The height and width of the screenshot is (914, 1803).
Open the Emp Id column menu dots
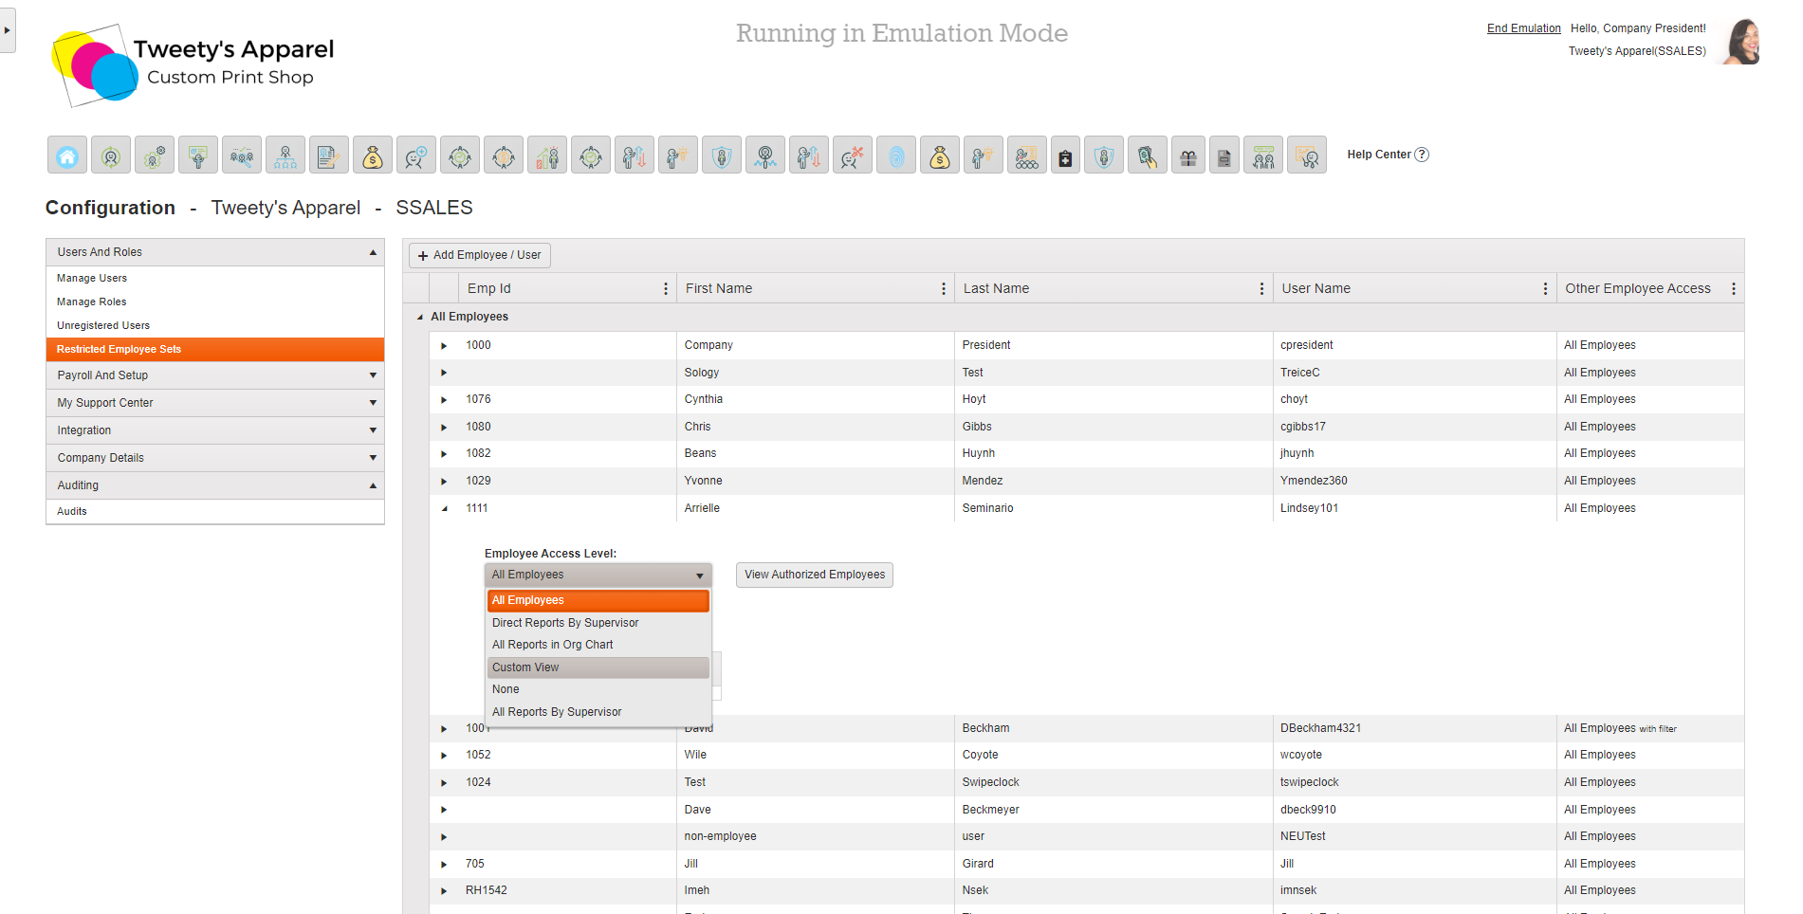tap(666, 288)
